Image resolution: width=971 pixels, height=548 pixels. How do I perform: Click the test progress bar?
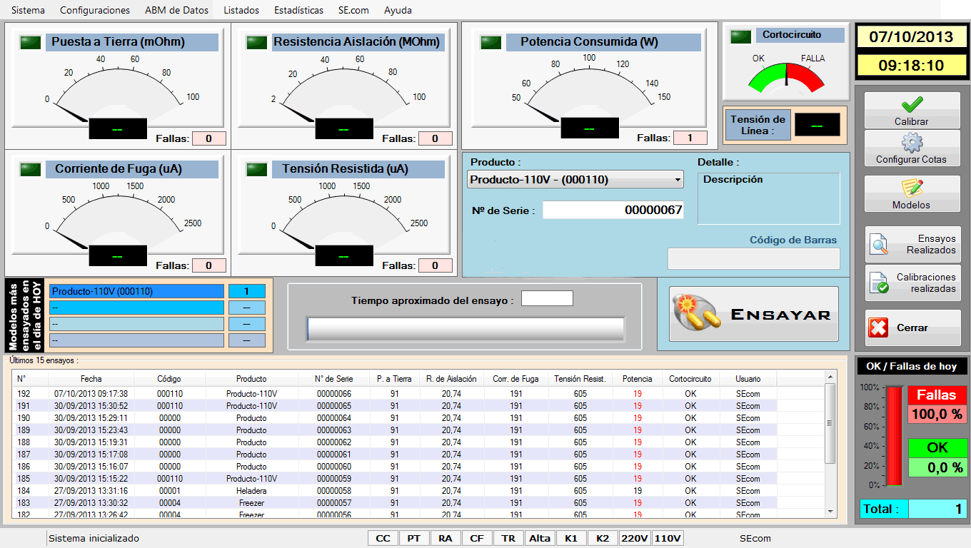click(466, 329)
